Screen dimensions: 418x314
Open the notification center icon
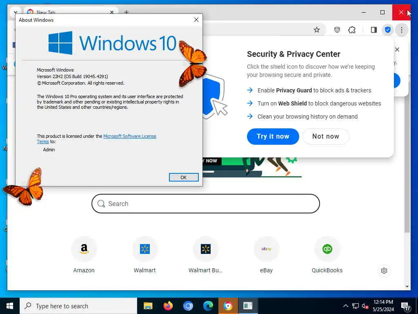(405, 306)
